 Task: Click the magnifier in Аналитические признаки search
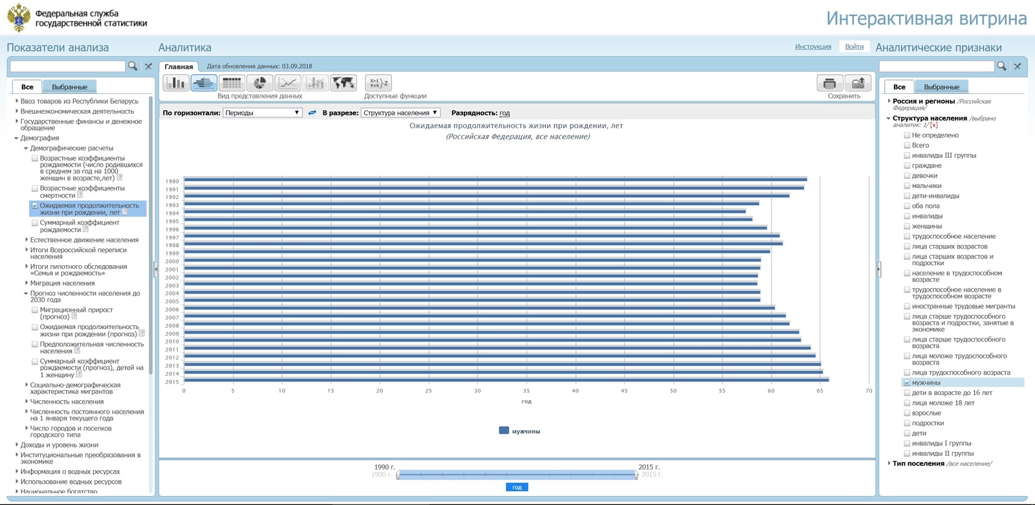[1001, 66]
